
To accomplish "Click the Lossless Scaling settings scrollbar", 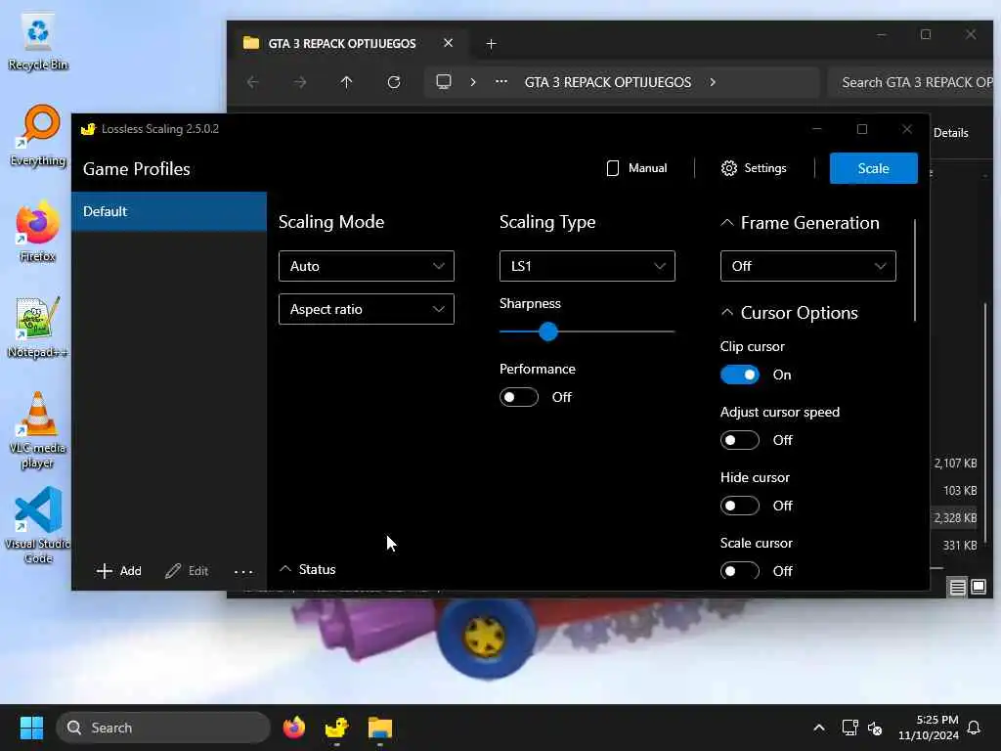I will [915, 270].
